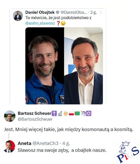Click the Daniel Obajtek display name
This screenshot has width=140, height=164.
click(40, 12)
